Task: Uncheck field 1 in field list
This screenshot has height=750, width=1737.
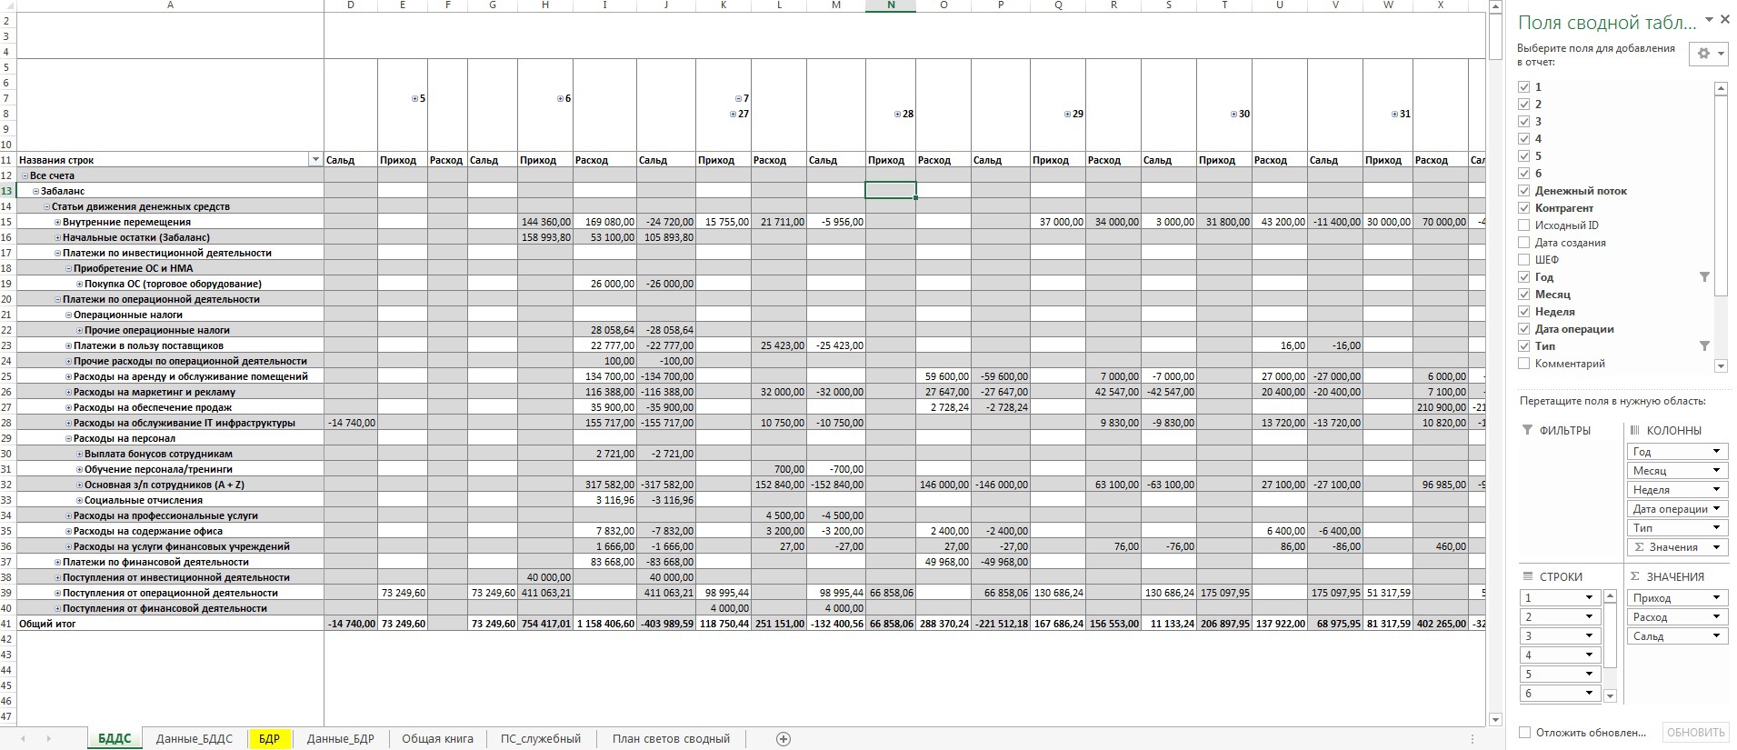Action: tap(1524, 87)
